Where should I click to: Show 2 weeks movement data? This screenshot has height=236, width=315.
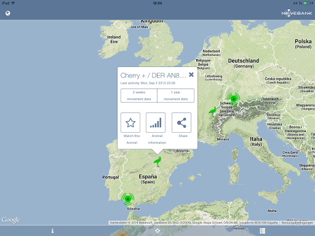point(139,95)
